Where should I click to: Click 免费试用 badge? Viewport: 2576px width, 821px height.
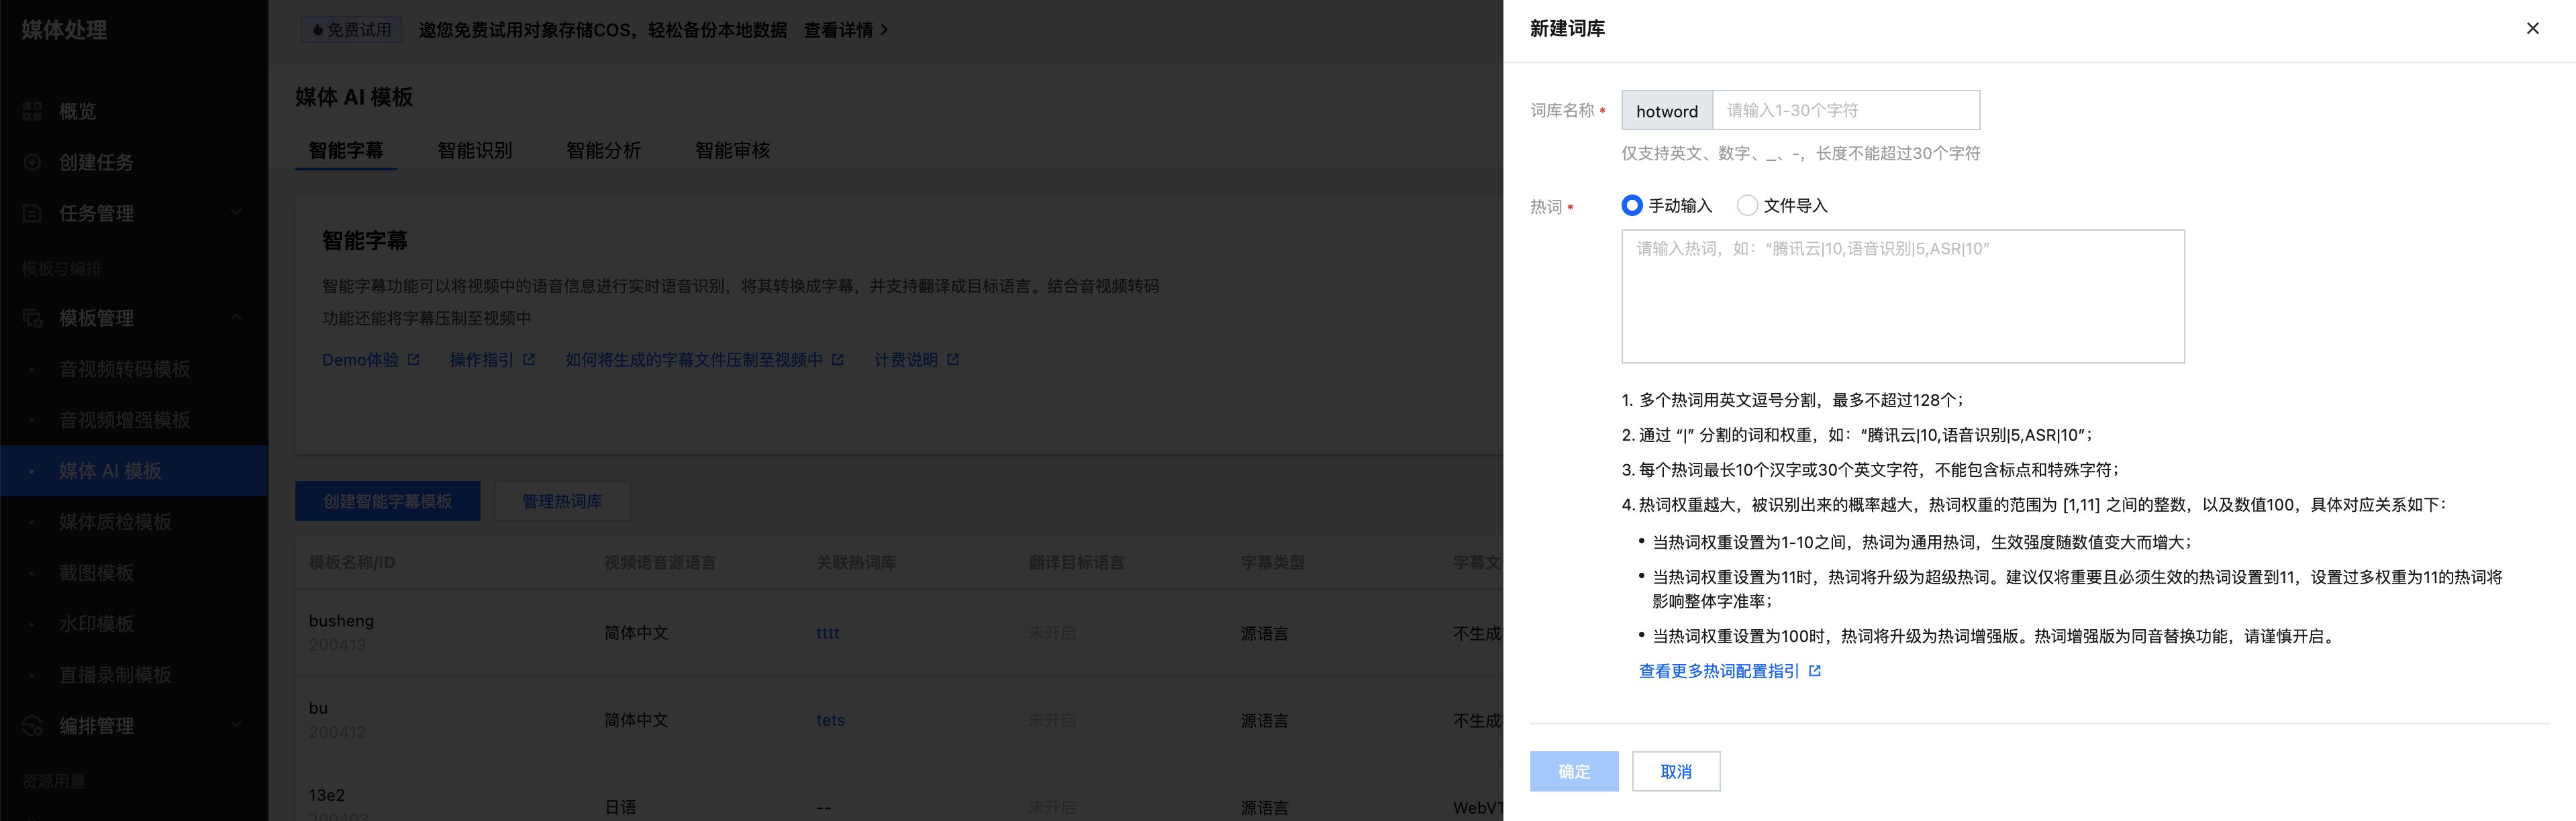tap(352, 30)
